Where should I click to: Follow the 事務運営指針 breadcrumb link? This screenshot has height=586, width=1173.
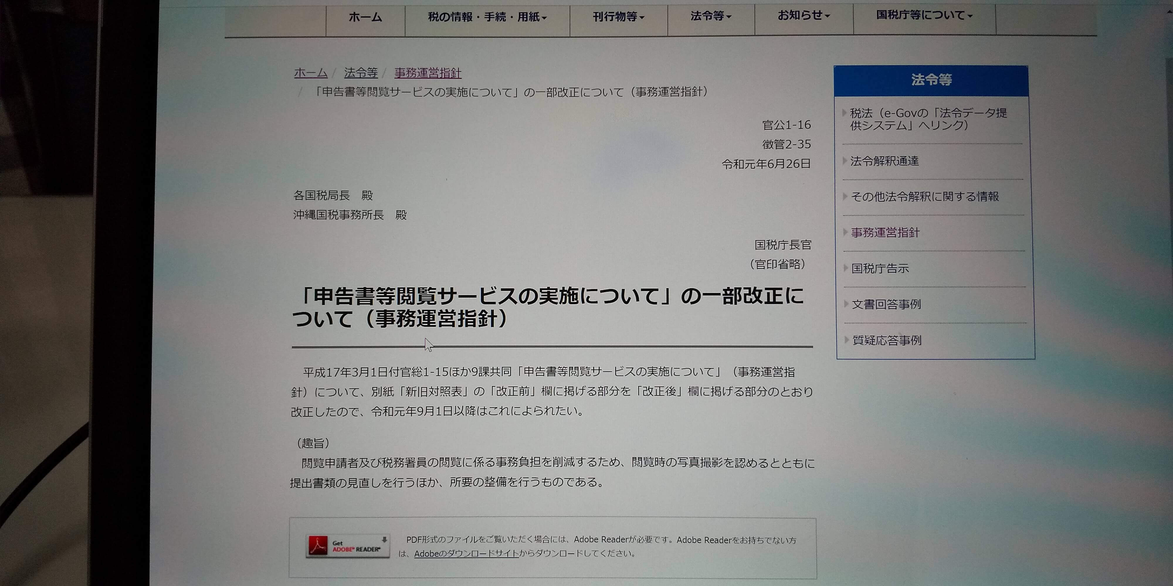pyautogui.click(x=428, y=73)
